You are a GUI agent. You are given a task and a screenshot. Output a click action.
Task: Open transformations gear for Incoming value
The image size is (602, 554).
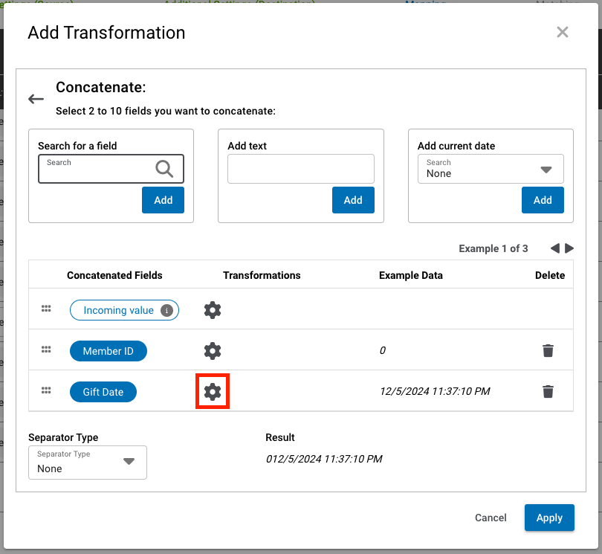point(213,310)
